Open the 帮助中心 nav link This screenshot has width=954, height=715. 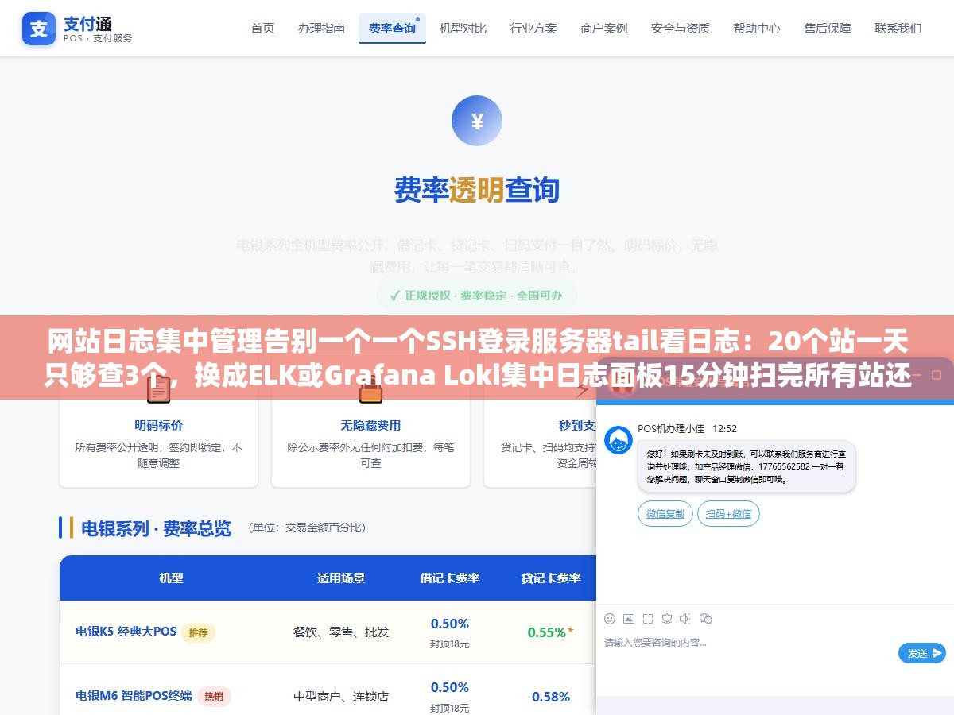(757, 28)
